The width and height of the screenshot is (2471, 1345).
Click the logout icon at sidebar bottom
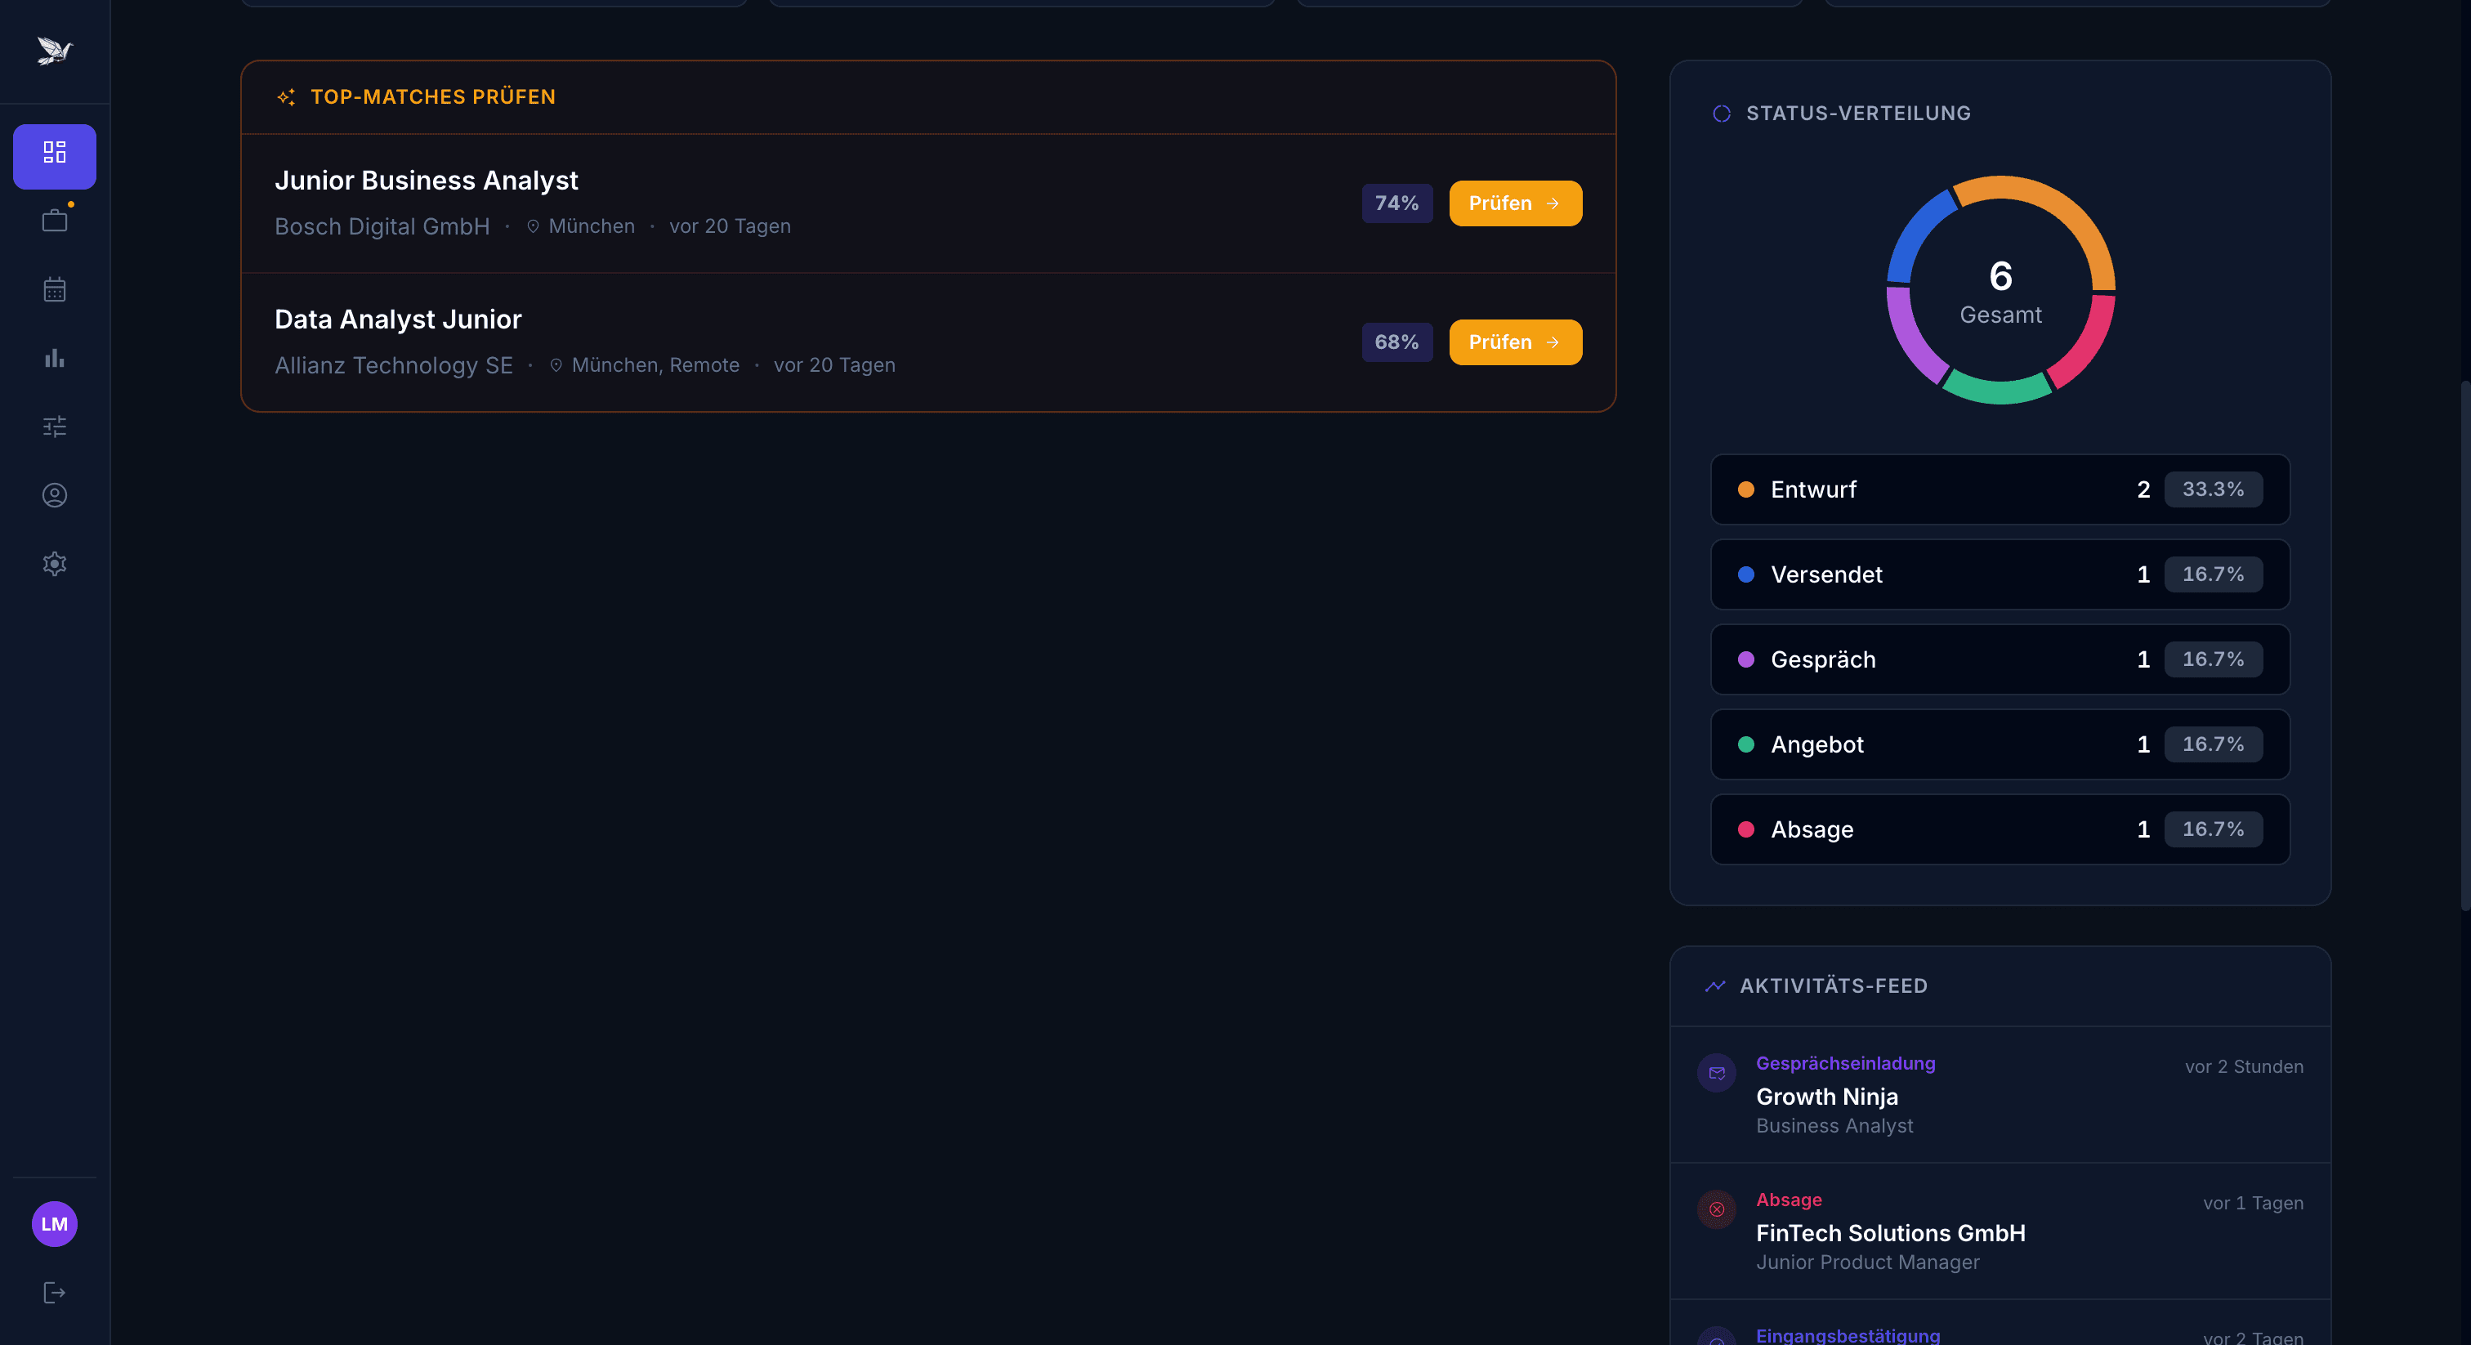coord(55,1292)
